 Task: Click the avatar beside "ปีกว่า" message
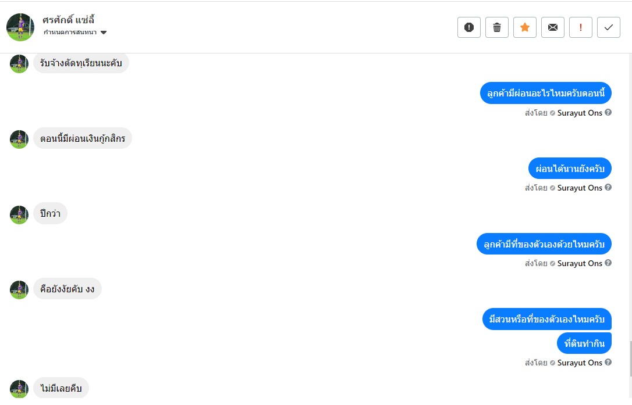[x=19, y=214]
